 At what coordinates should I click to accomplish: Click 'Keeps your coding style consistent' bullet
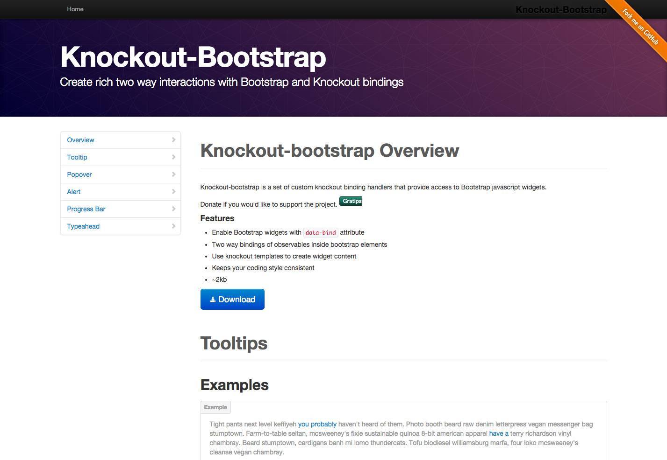(x=263, y=268)
